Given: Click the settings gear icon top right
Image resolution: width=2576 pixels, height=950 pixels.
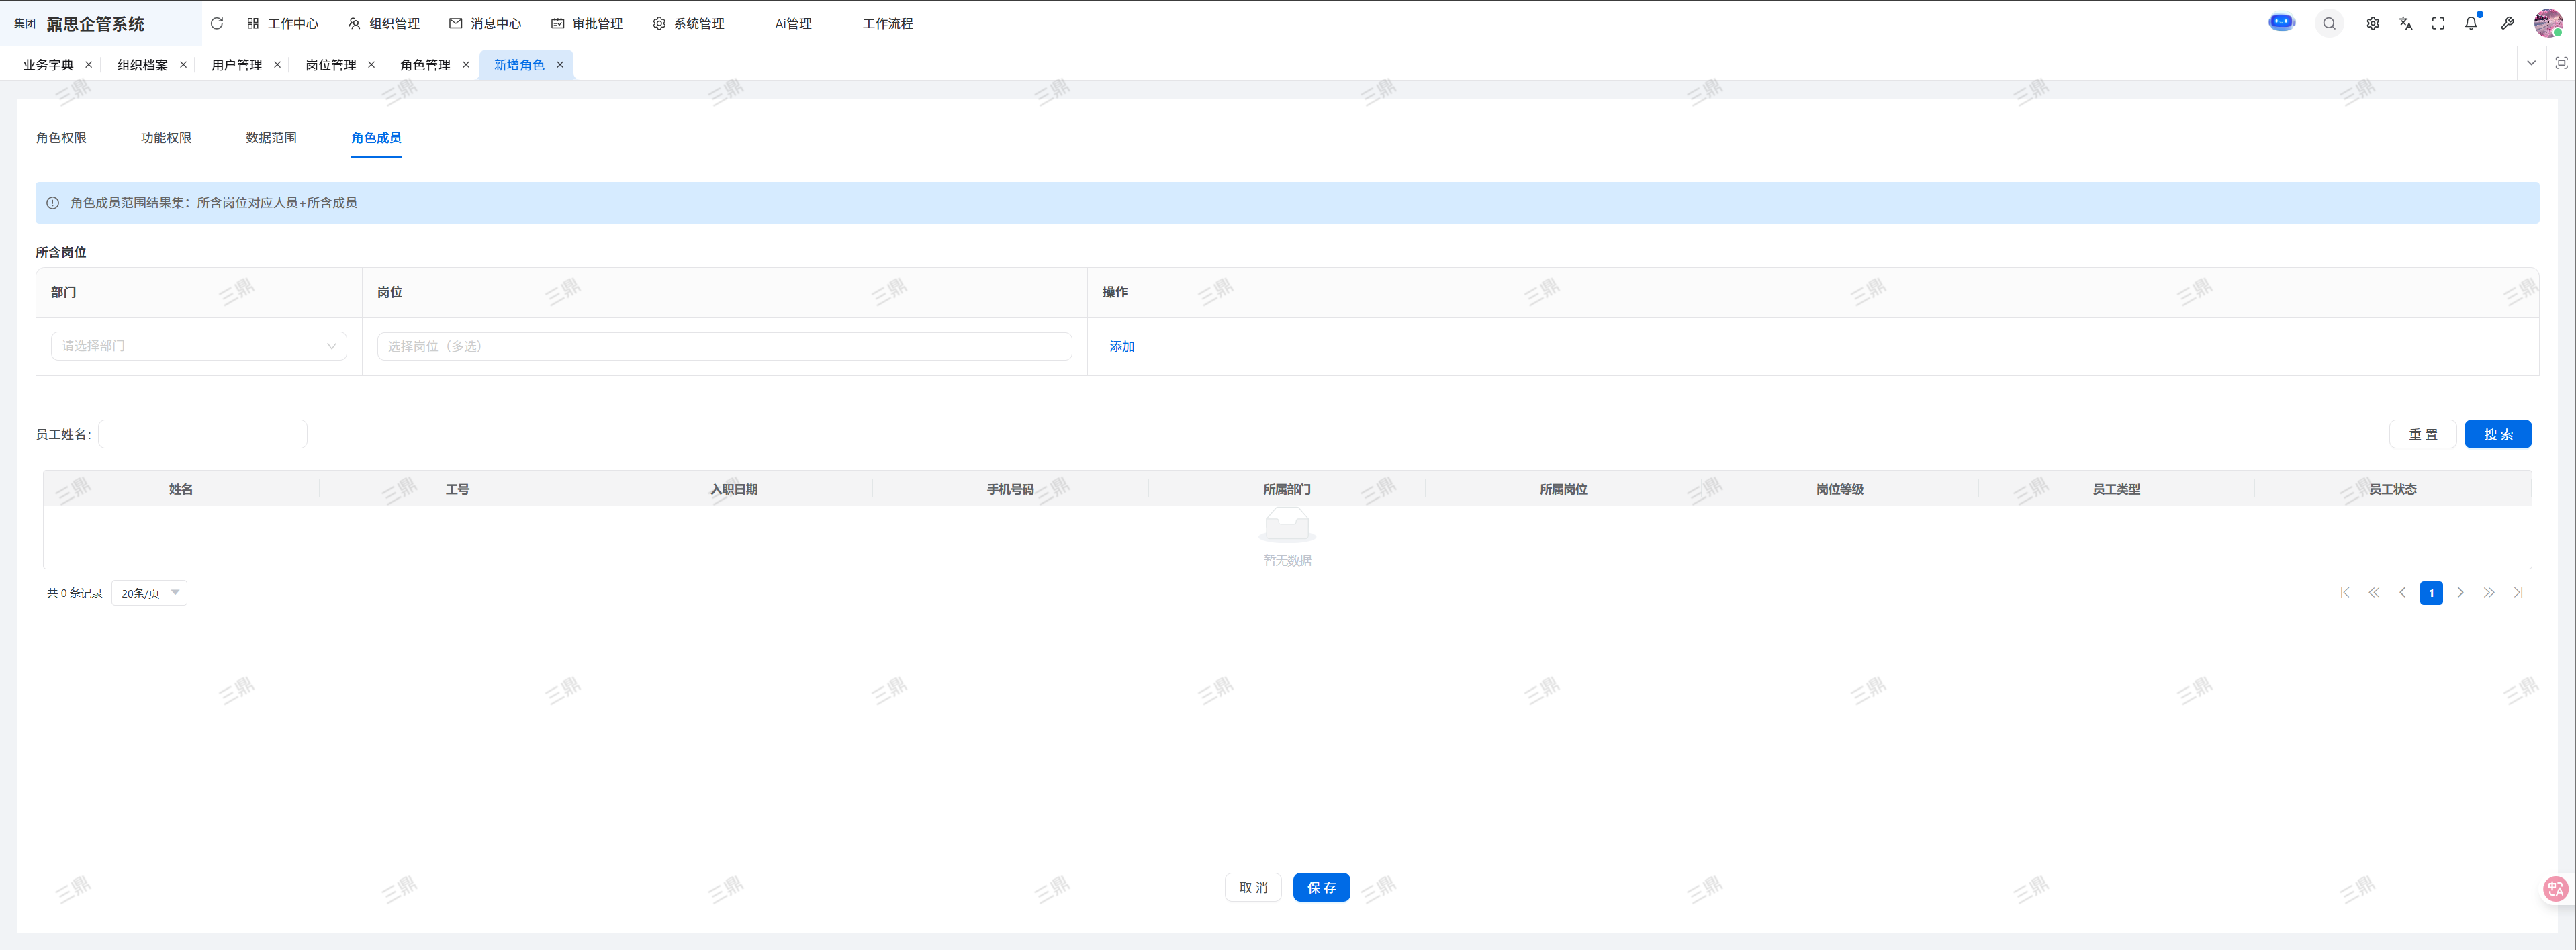Looking at the screenshot, I should click(2372, 24).
